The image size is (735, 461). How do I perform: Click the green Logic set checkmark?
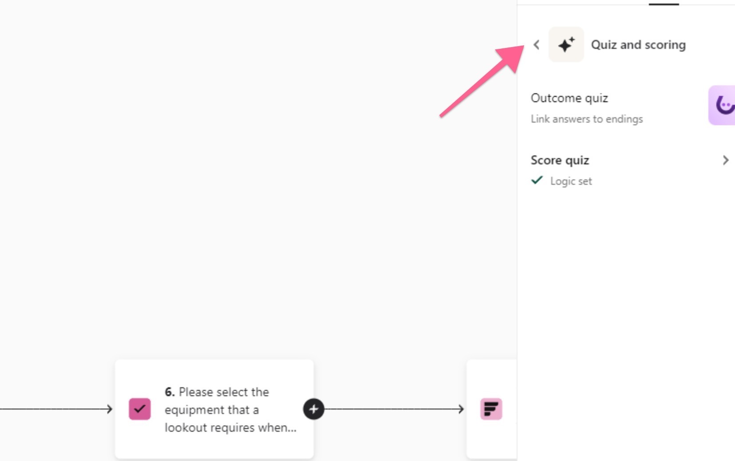click(537, 180)
